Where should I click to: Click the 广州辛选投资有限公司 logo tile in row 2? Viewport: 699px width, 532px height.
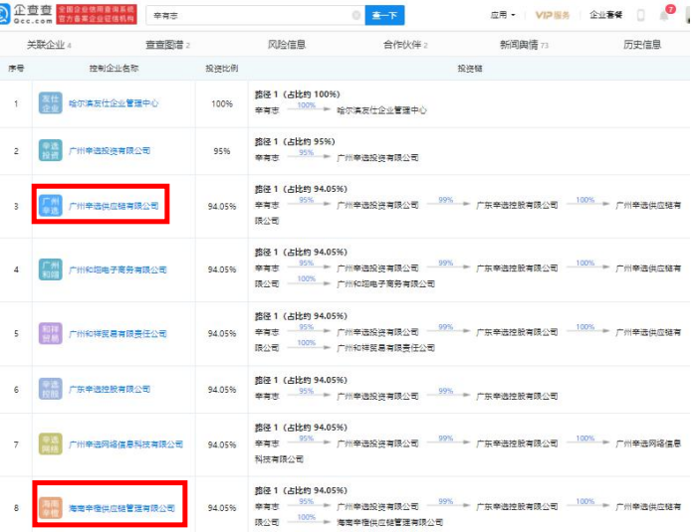pos(51,150)
